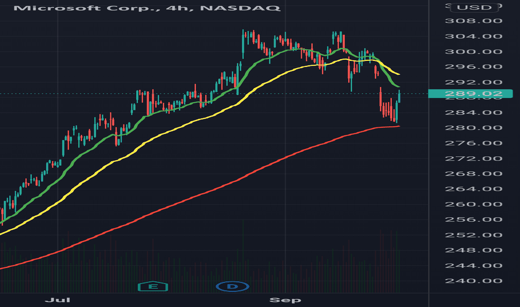Click the 268.00 price axis label
This screenshot has width=520, height=307.
(474, 174)
